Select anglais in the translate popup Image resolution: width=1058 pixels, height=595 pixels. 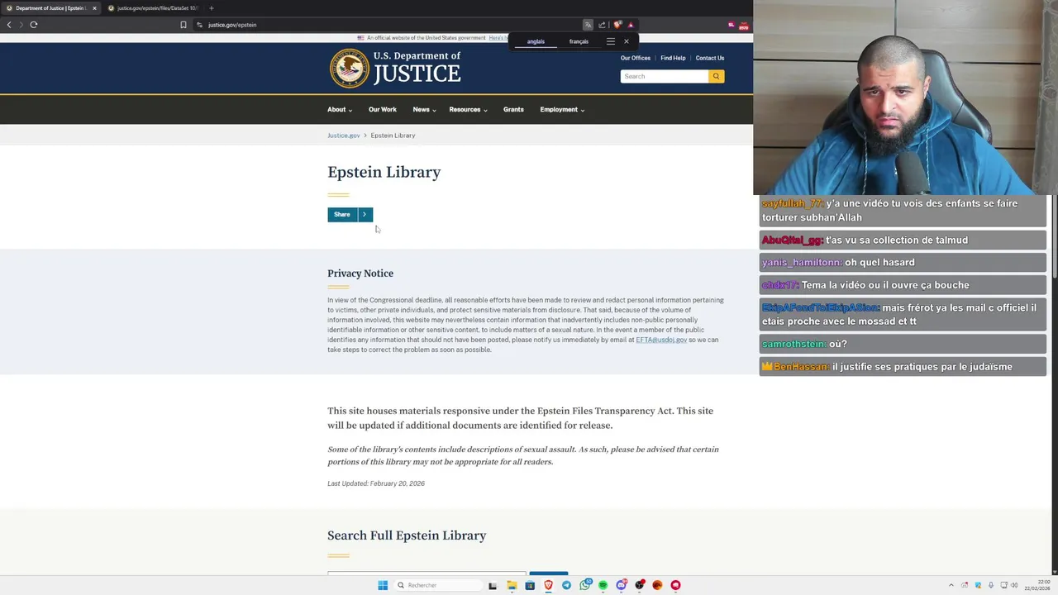point(536,41)
